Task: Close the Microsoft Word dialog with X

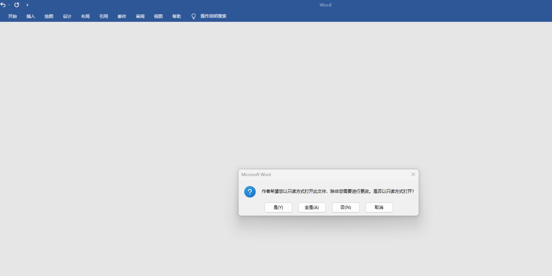Action: (413, 174)
